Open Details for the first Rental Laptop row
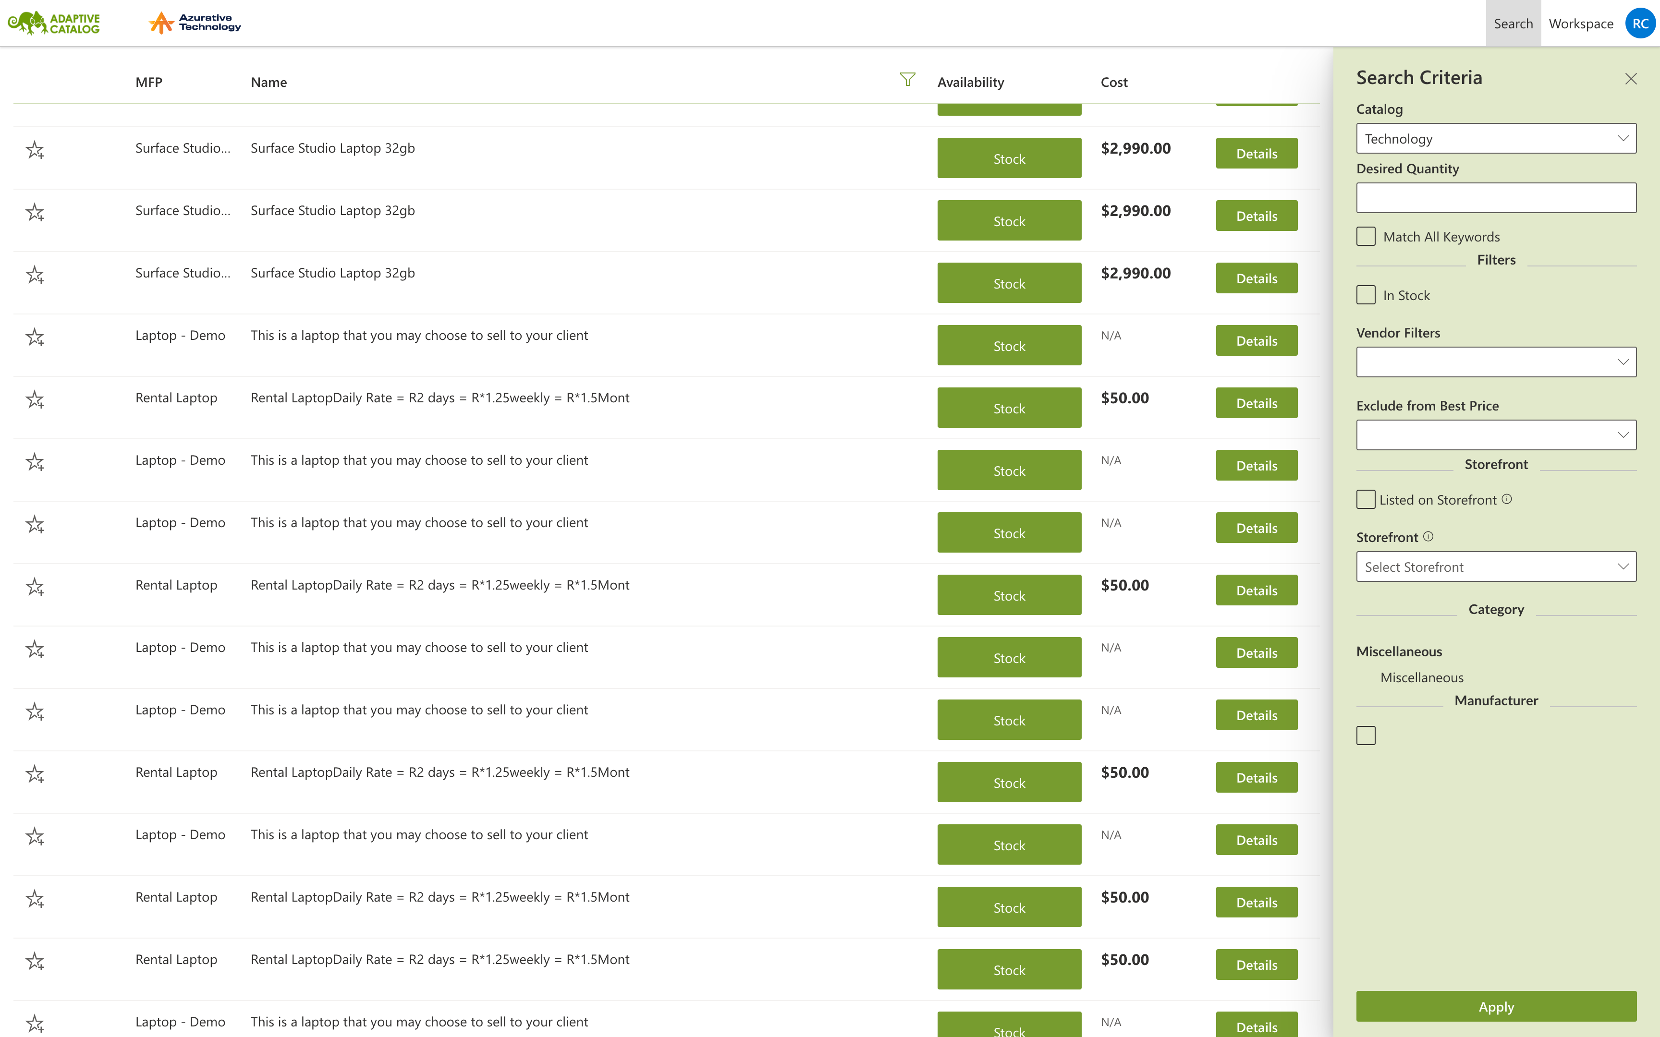 [x=1257, y=403]
